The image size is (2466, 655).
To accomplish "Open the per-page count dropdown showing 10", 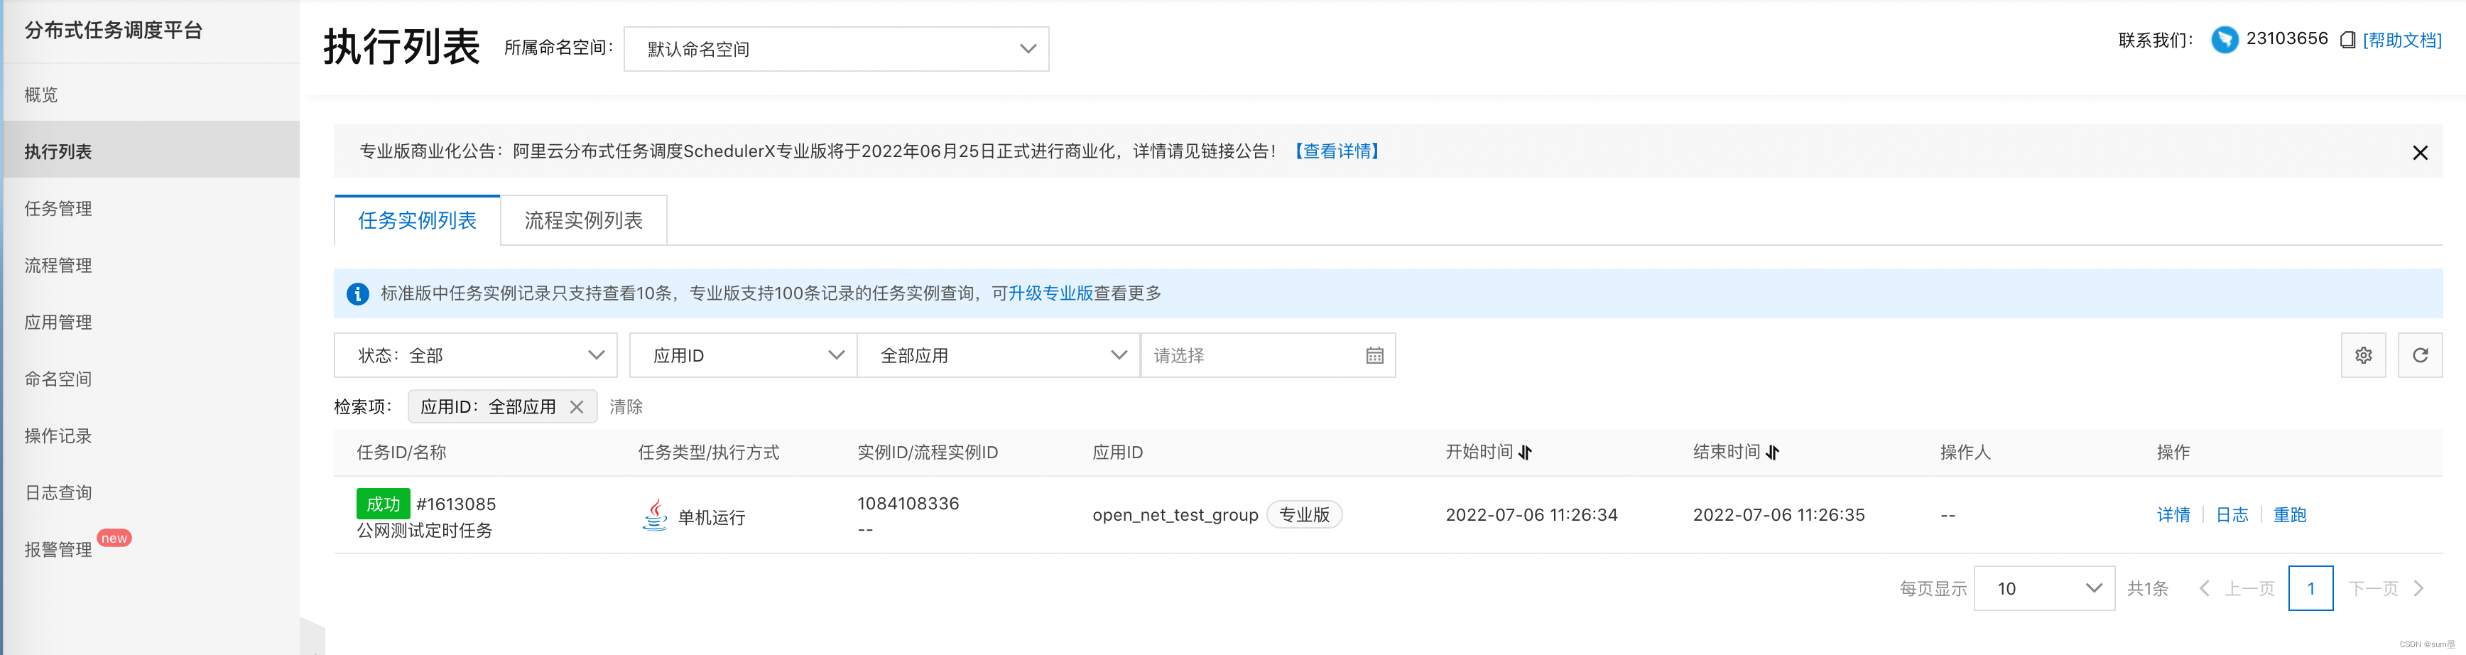I will click(x=2044, y=588).
